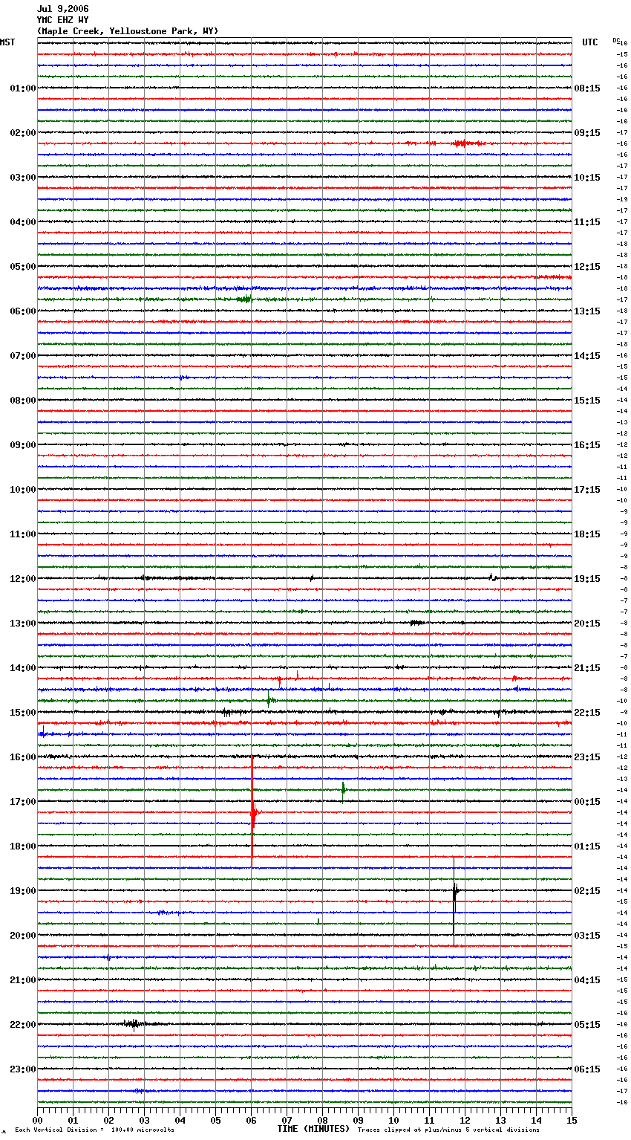The width and height of the screenshot is (631, 1140).
Task: Click the 23:15 UTC time label
Action: click(x=587, y=757)
